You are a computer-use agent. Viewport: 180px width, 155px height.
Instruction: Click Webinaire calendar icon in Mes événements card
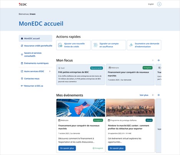click(59, 120)
